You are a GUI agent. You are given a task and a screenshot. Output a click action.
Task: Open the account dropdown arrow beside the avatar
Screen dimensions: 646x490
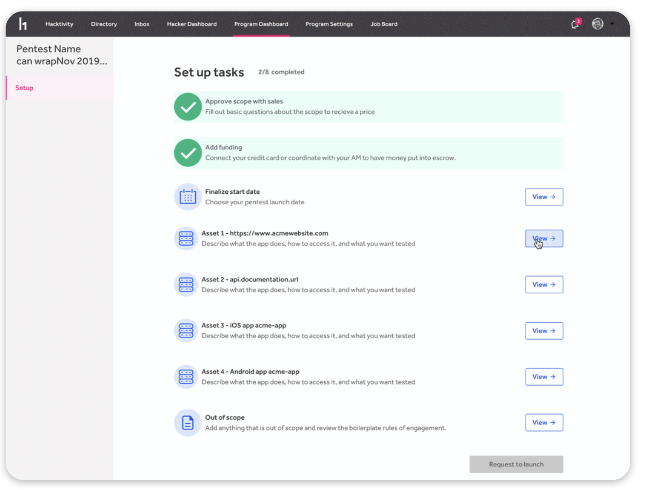[612, 24]
